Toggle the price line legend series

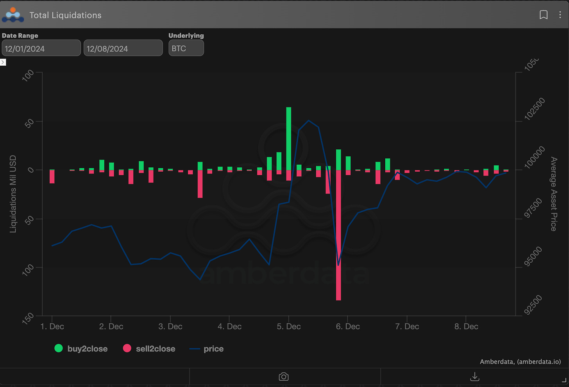tap(206, 349)
